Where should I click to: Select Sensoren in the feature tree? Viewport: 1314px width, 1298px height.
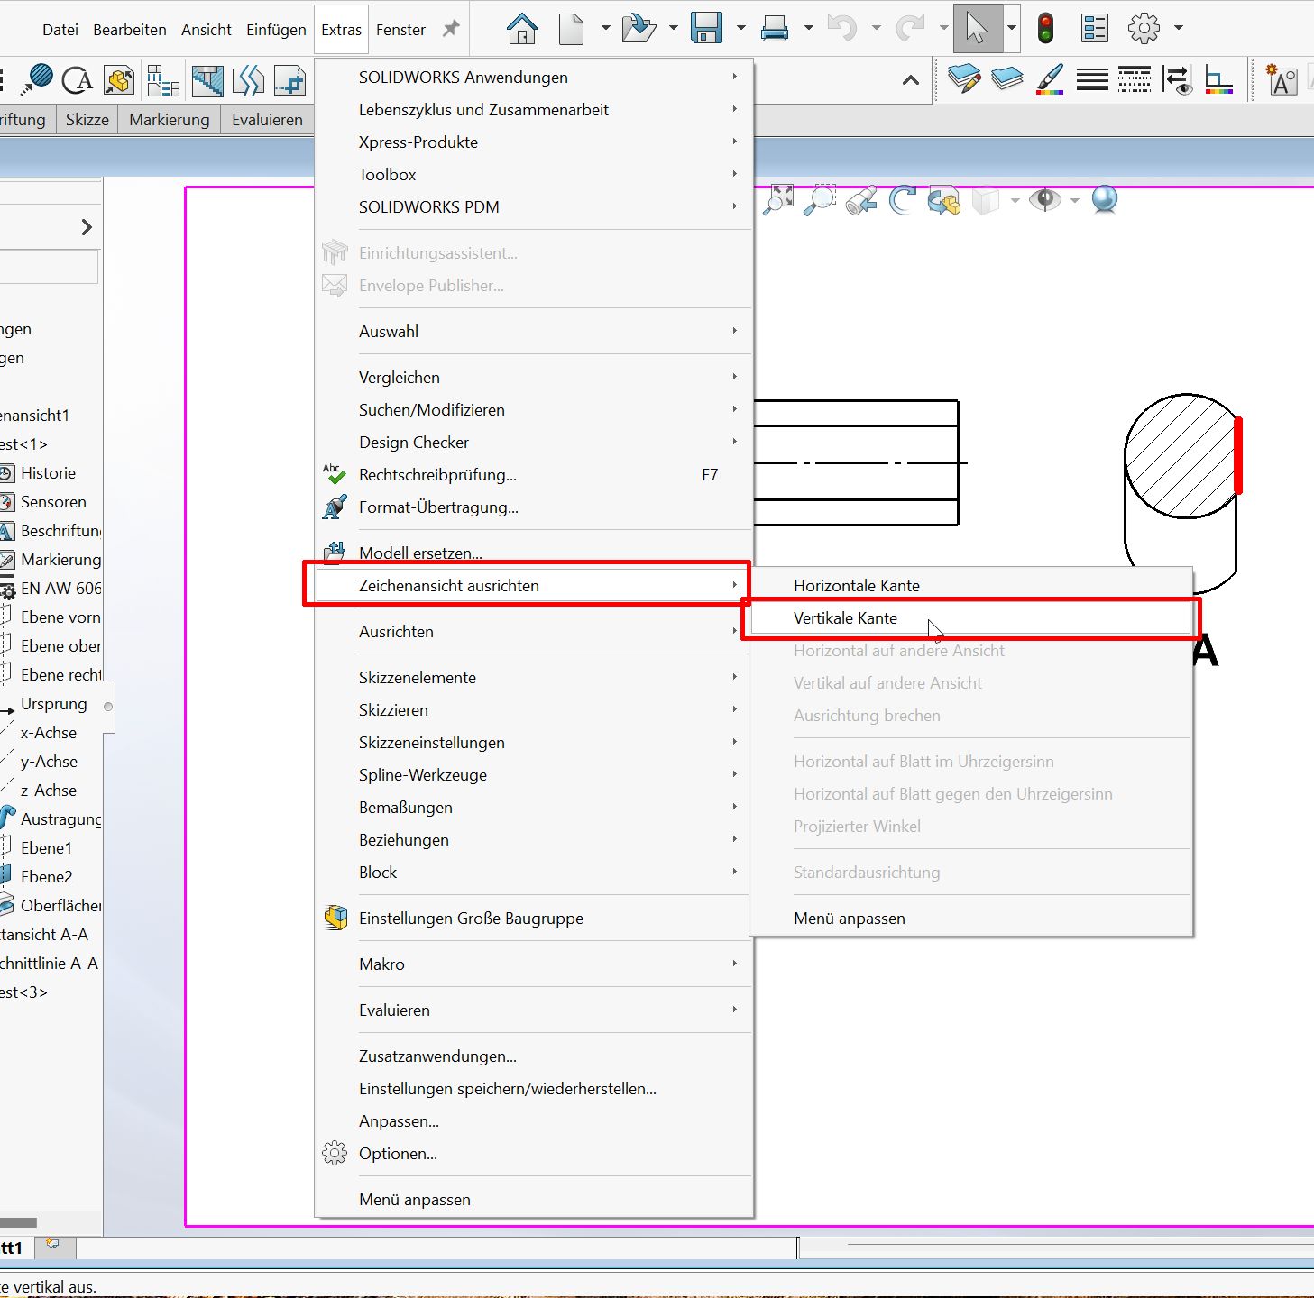(53, 502)
